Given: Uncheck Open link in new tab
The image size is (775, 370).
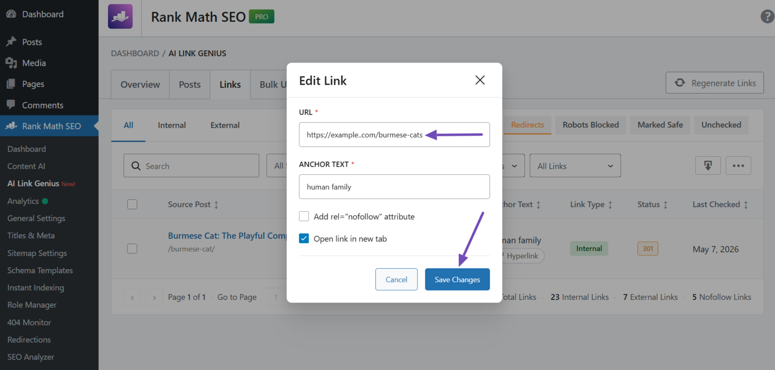Looking at the screenshot, I should coord(304,238).
